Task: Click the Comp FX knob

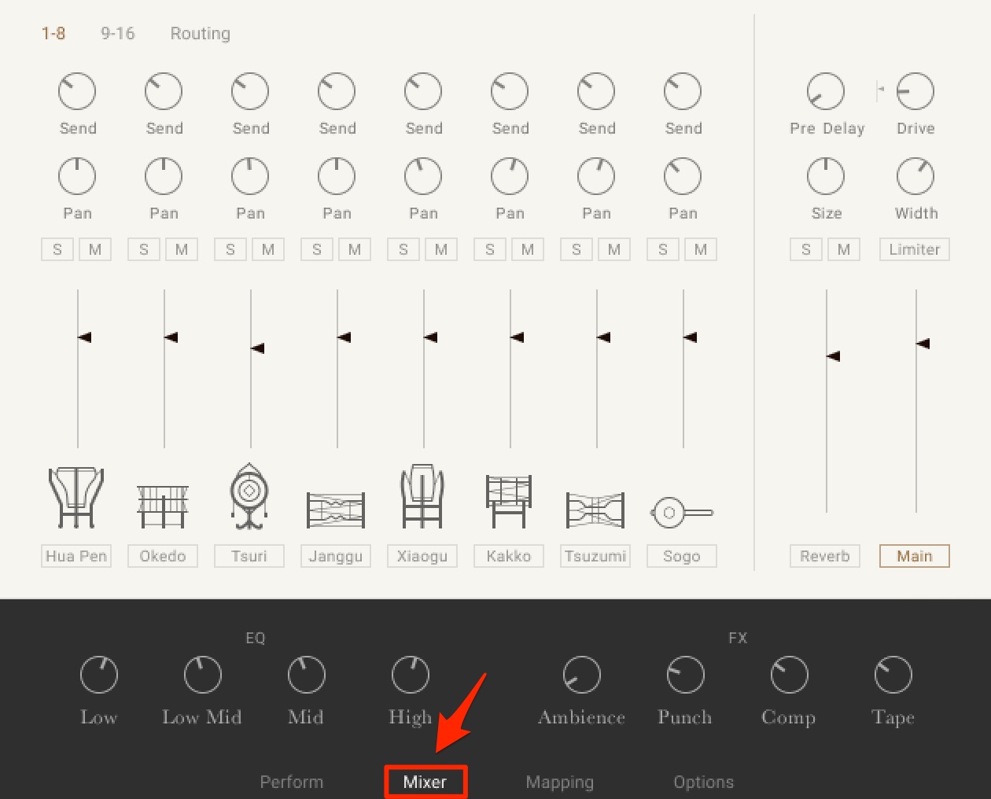Action: tap(790, 675)
